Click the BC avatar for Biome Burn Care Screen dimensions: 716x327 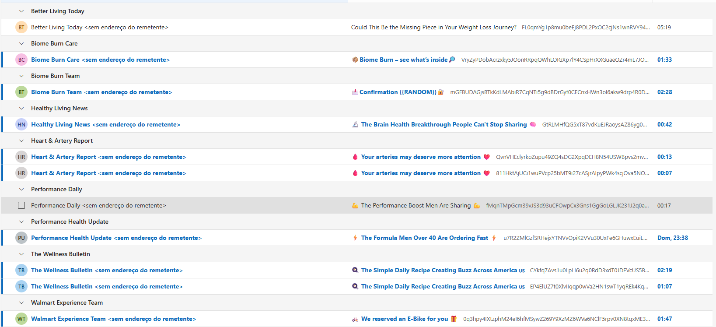(21, 60)
